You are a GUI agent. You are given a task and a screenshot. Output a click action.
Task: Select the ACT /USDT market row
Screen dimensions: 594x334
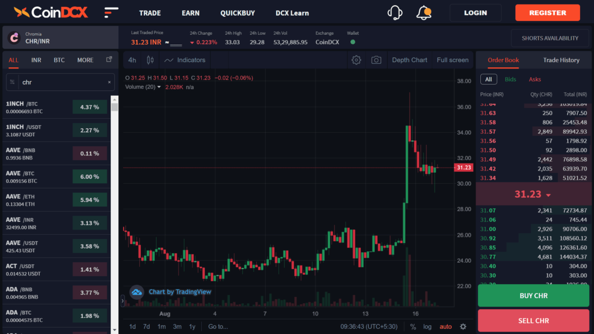(x=56, y=269)
